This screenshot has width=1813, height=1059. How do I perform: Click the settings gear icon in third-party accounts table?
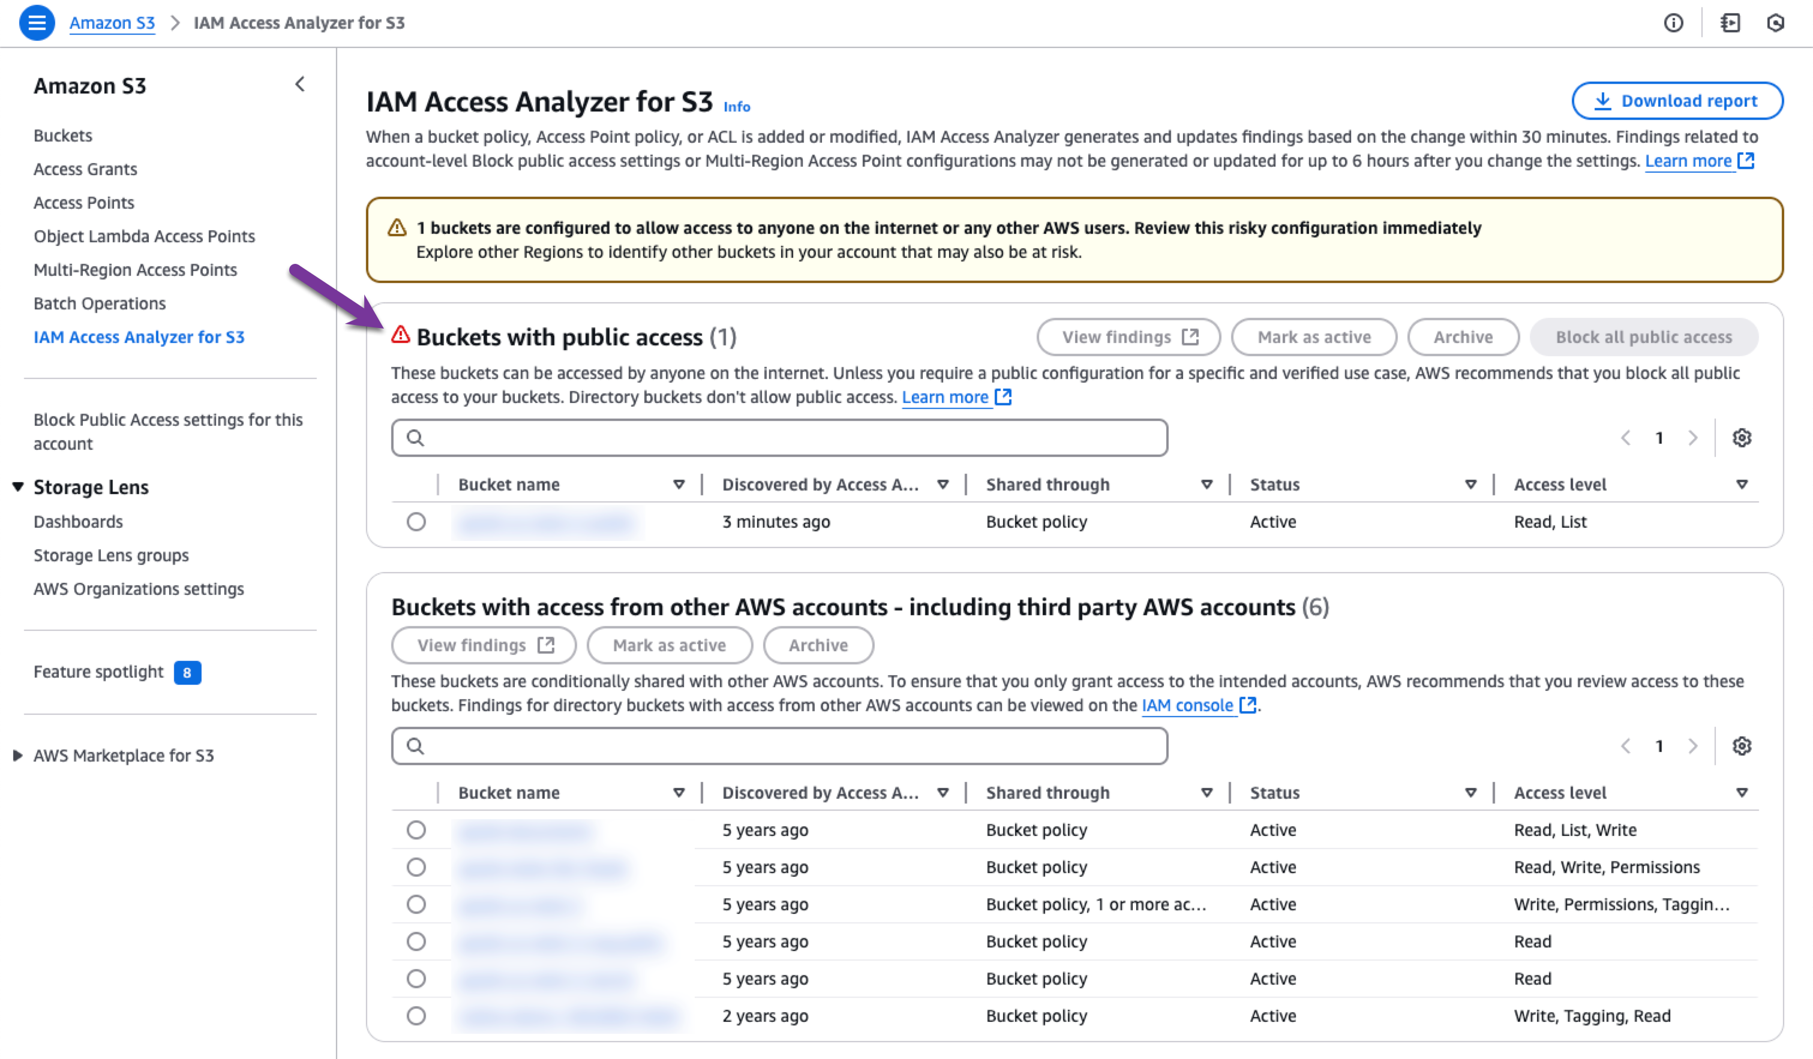[1745, 745]
